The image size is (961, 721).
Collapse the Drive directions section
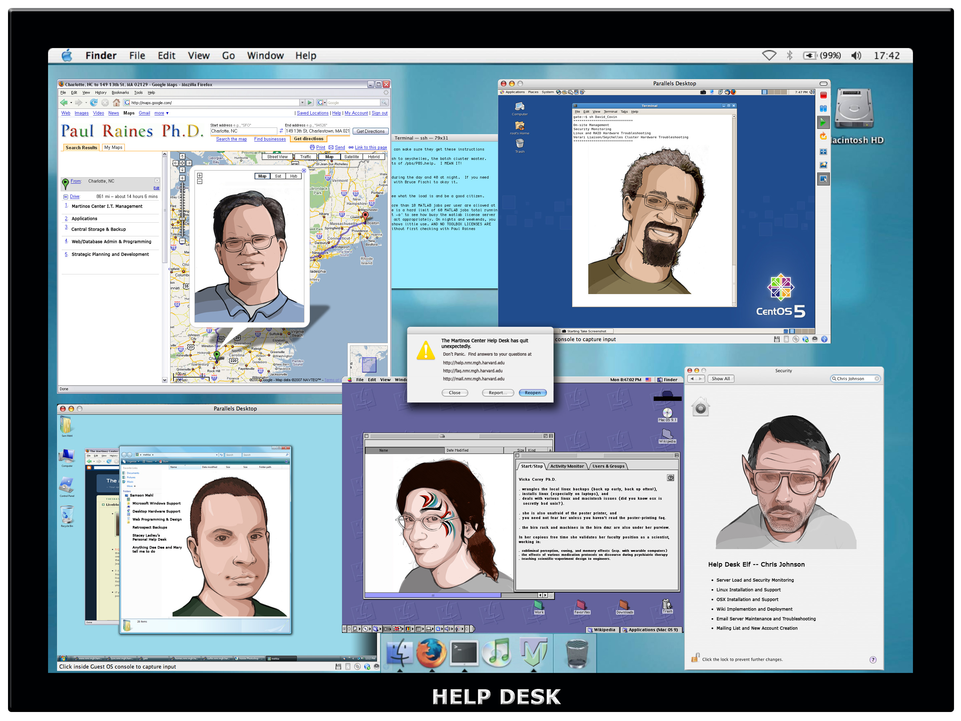pyautogui.click(x=66, y=197)
